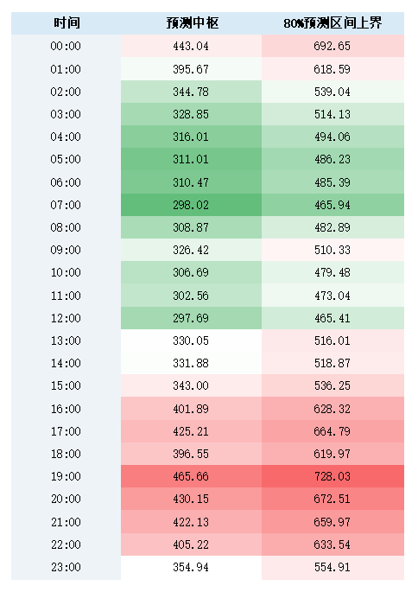The width and height of the screenshot is (418, 592).
Task: Select upper bound value 692.65
Action: [x=332, y=46]
